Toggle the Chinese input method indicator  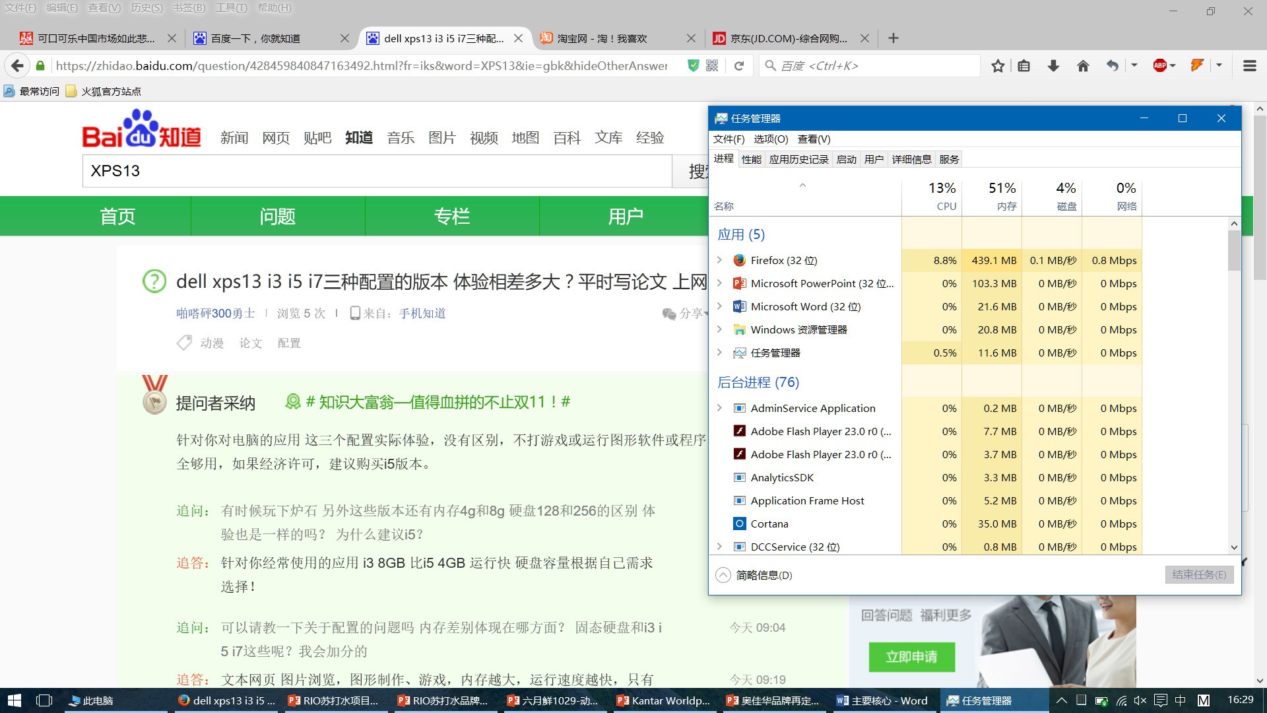1181,700
